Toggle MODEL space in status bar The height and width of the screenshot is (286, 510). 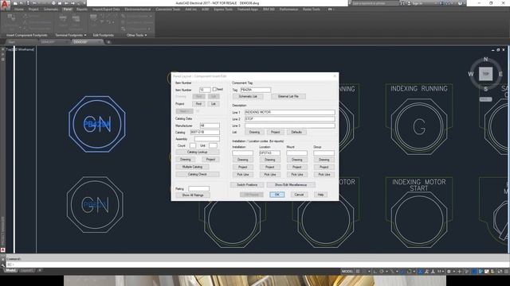(347, 272)
